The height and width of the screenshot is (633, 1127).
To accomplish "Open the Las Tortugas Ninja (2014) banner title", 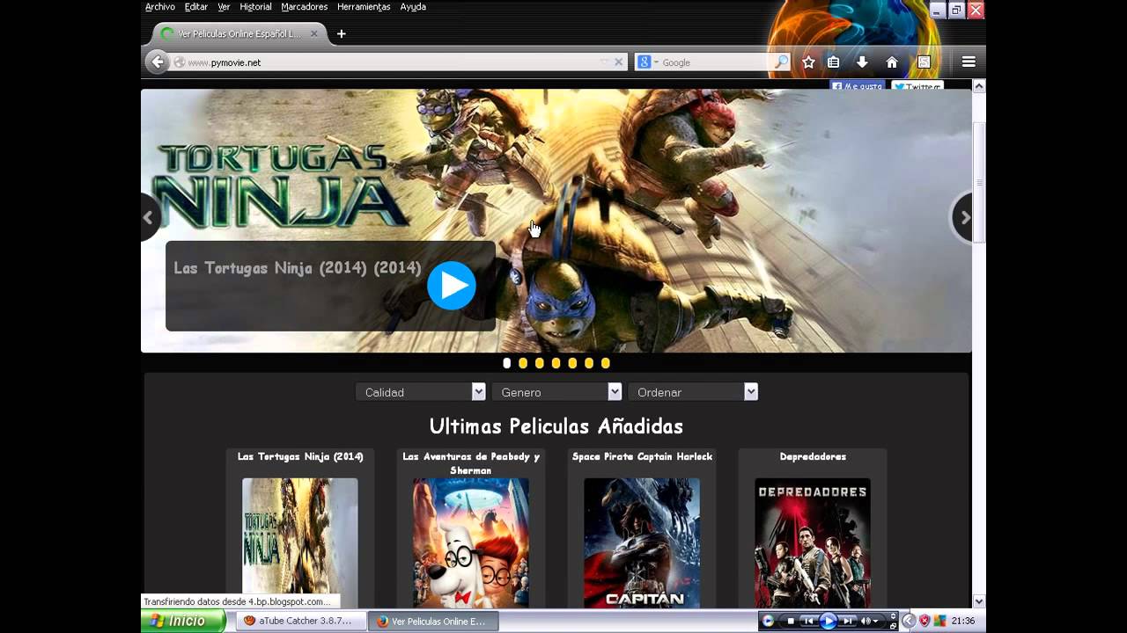I will pyautogui.click(x=298, y=268).
